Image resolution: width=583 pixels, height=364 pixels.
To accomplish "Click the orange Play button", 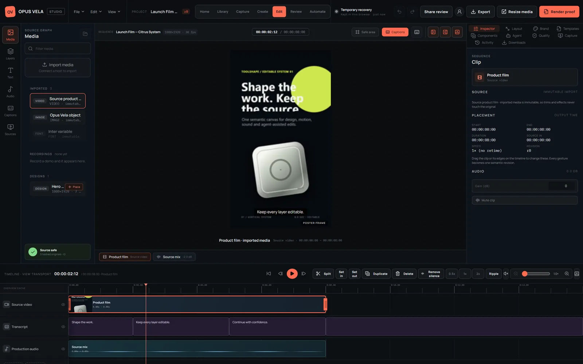I will click(292, 274).
